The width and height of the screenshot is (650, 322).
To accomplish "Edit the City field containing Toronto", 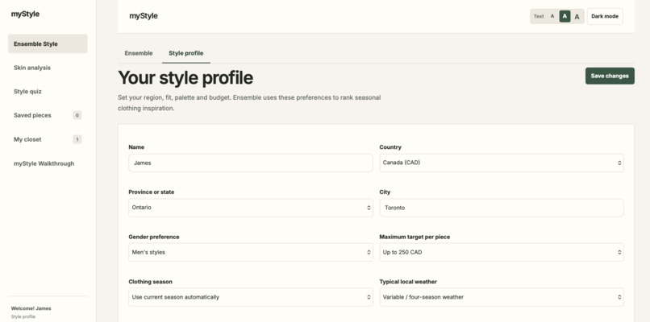I will pos(502,208).
